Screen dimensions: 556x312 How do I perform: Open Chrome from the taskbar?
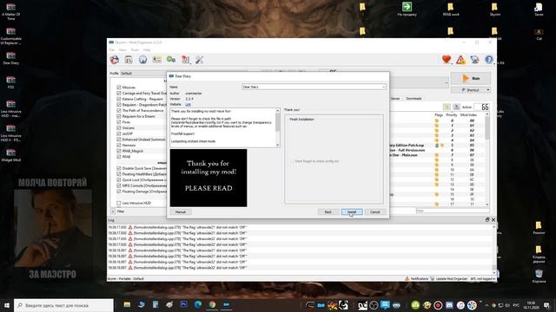(212, 304)
